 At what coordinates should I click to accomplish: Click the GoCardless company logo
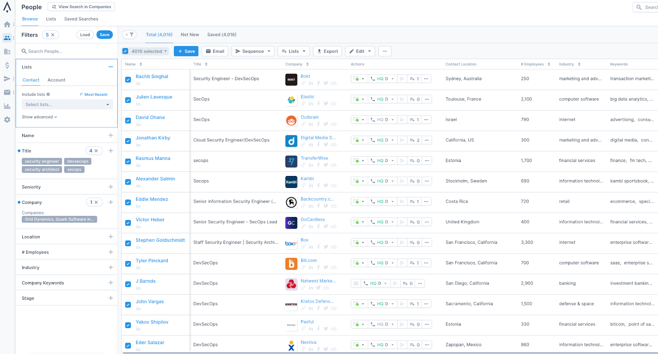pos(291,223)
